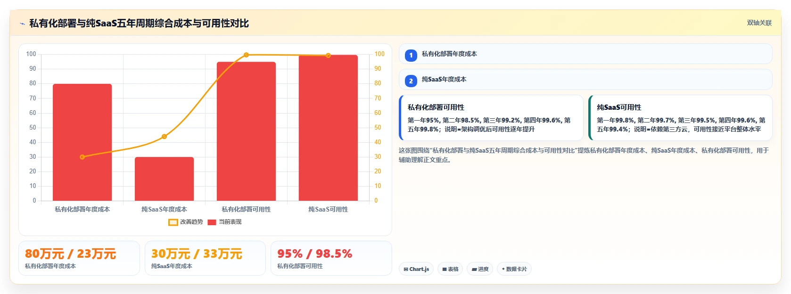
Task: Click x-axis label 纯SaaS年度成本
Action: (164, 209)
